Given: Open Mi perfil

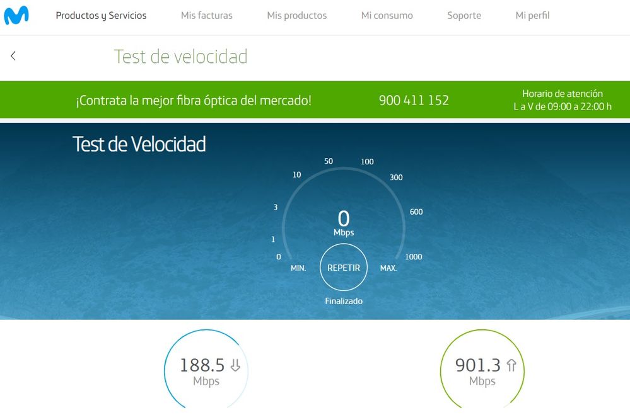Looking at the screenshot, I should pyautogui.click(x=533, y=15).
